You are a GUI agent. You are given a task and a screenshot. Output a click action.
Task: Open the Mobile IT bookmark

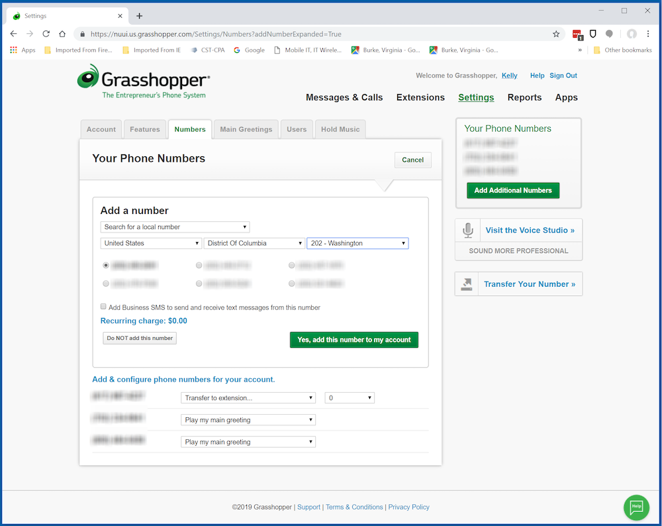tap(308, 50)
